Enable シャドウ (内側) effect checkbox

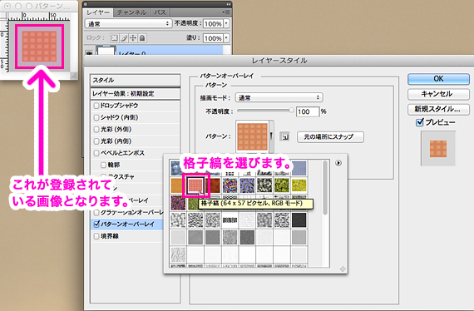(x=96, y=117)
